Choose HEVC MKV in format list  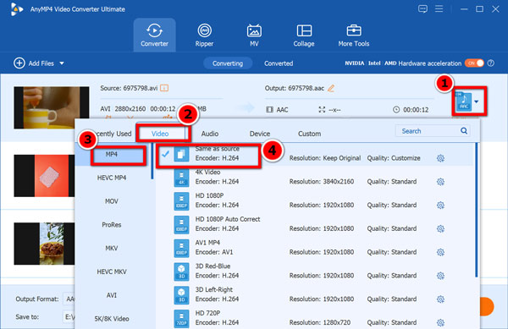[x=112, y=271]
